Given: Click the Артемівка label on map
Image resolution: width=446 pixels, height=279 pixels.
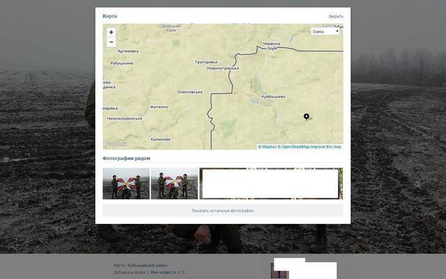Looking at the screenshot, I should point(128,51).
